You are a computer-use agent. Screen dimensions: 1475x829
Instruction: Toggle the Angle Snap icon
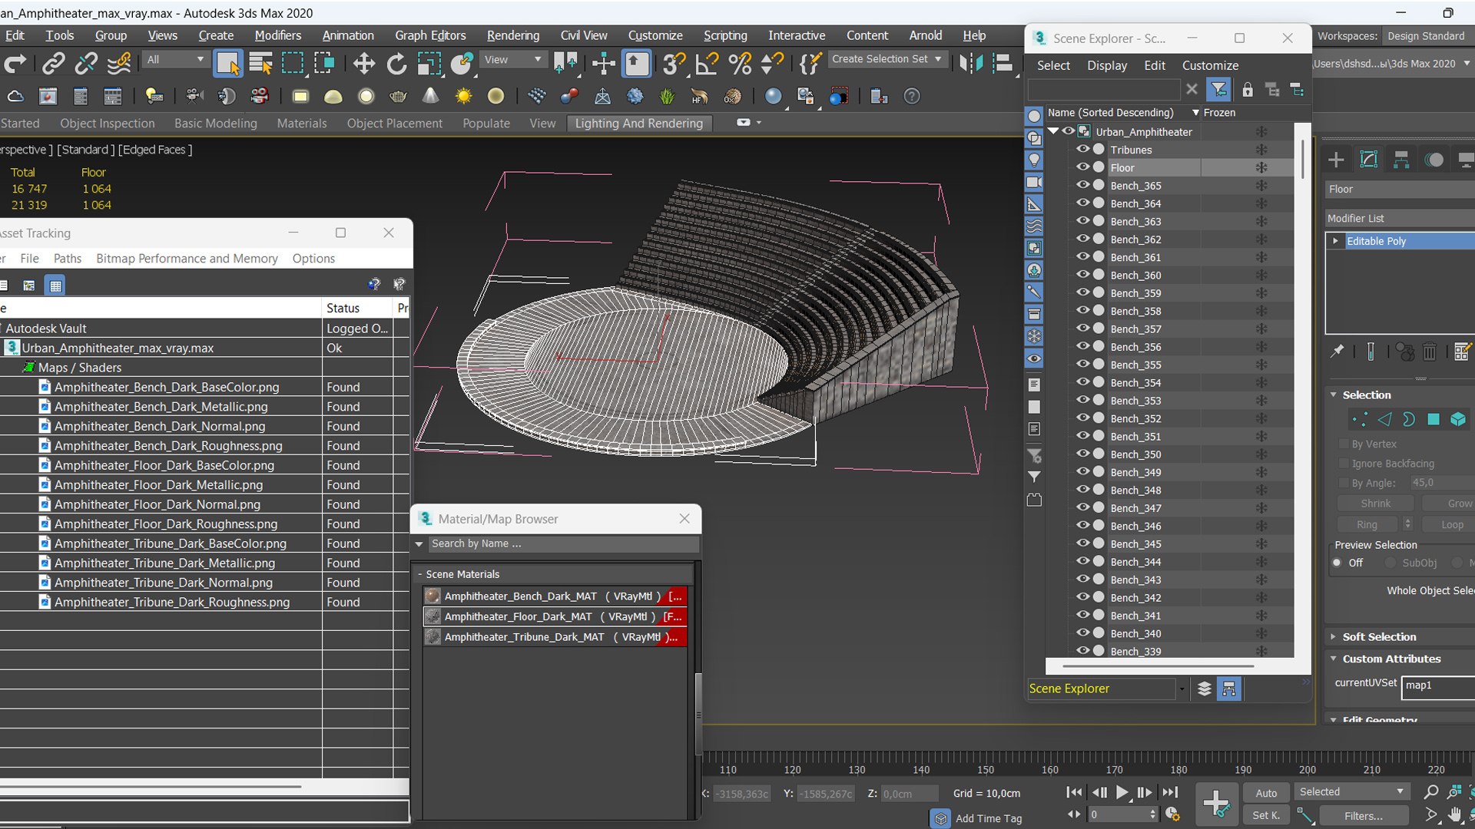[707, 64]
